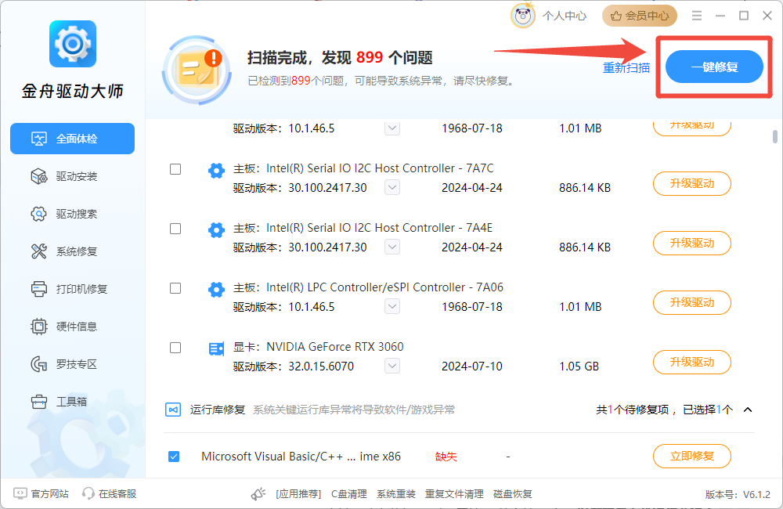Open version dropdown for RTX 3060 driver
This screenshot has width=783, height=509.
pyautogui.click(x=392, y=366)
